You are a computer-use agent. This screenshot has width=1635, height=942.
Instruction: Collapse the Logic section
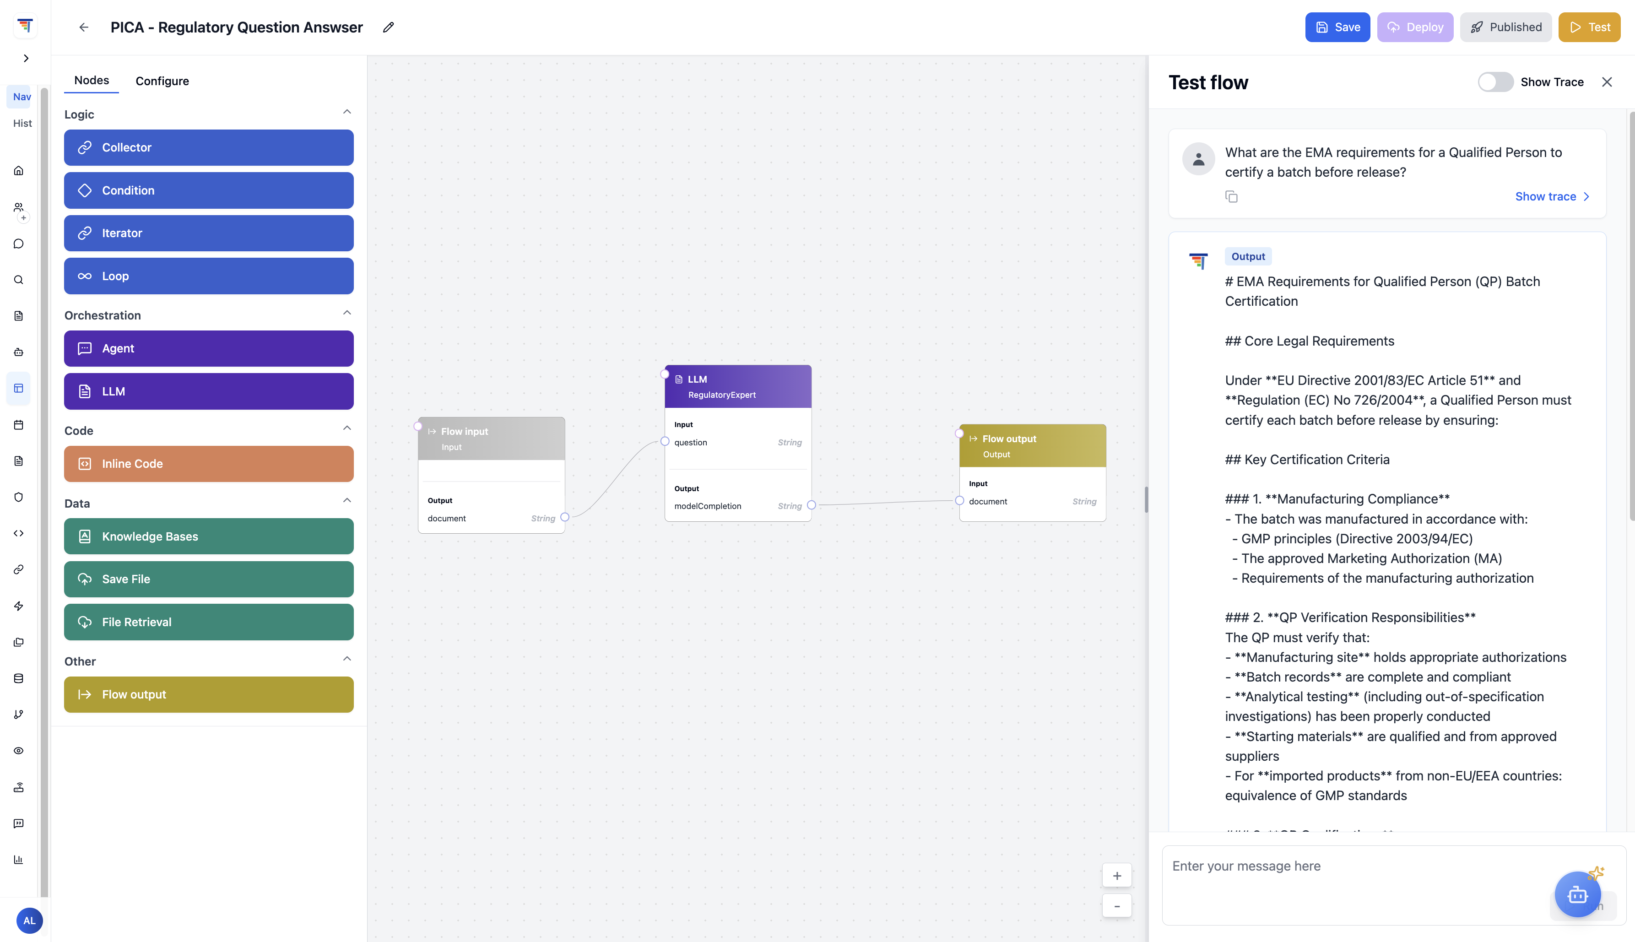pyautogui.click(x=347, y=112)
